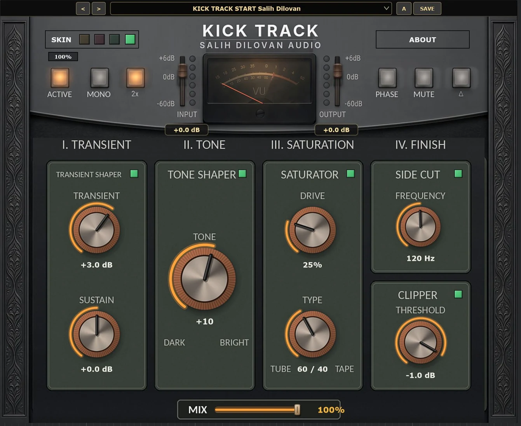Image resolution: width=521 pixels, height=426 pixels.
Task: Click the output +0.0 dB value box
Action: [x=336, y=130]
